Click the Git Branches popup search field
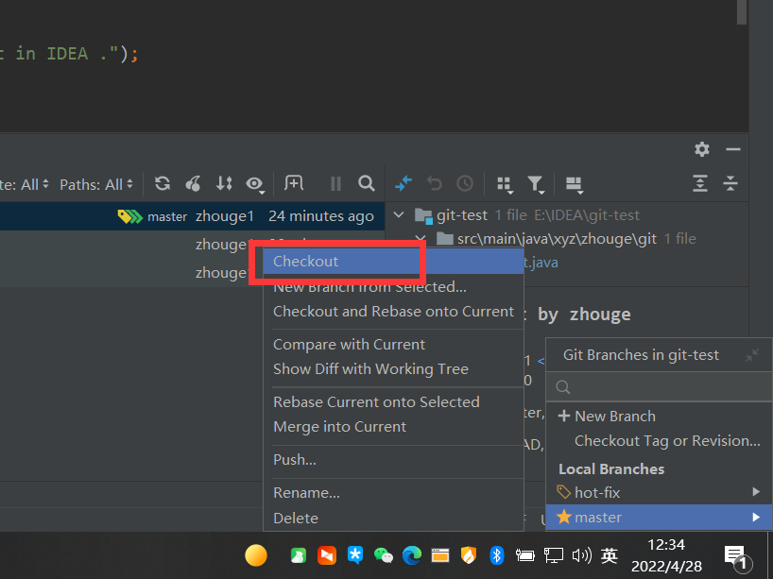This screenshot has width=773, height=579. (x=659, y=387)
